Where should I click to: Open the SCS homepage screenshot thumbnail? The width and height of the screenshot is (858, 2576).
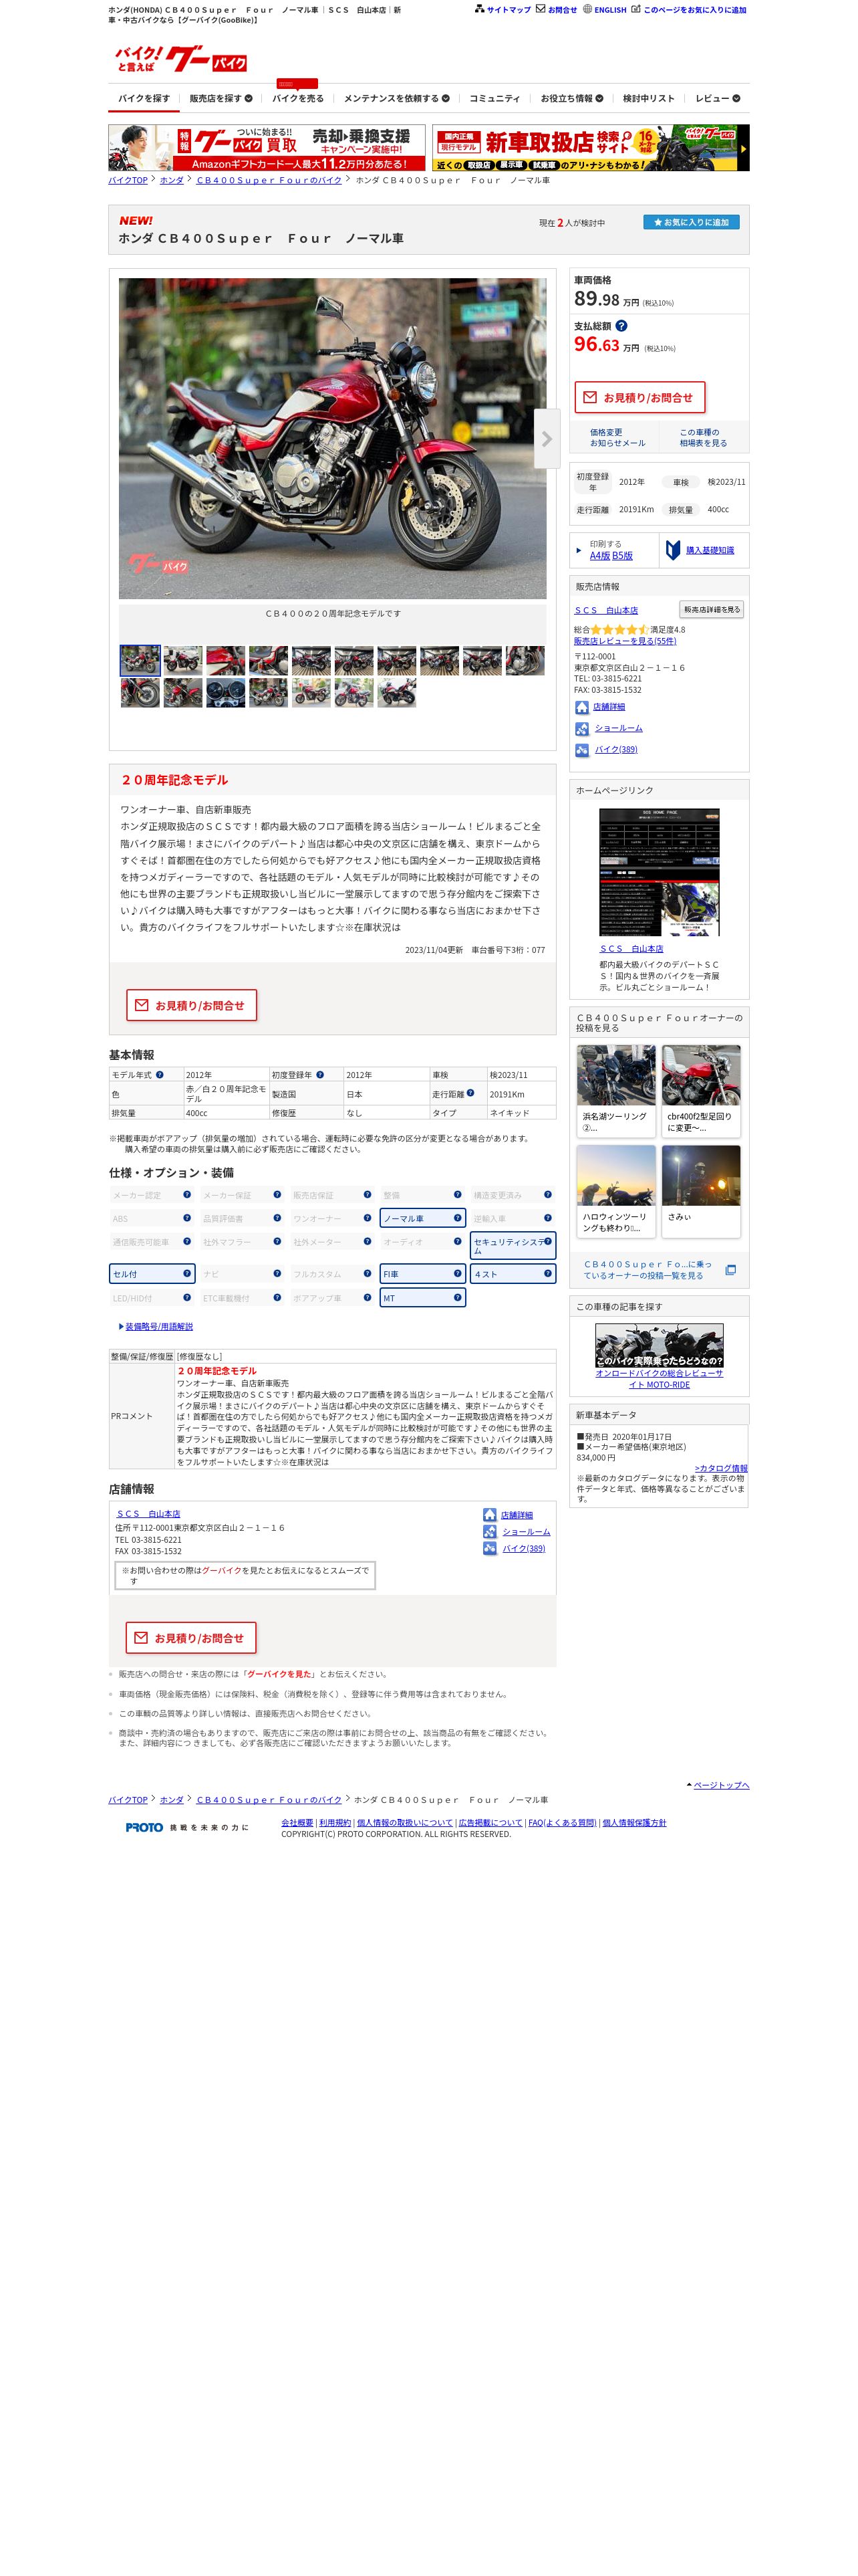pyautogui.click(x=660, y=872)
